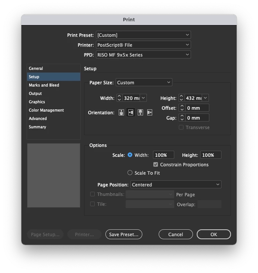Click the paper Width 320 mm field
The height and width of the screenshot is (273, 258).
(x=132, y=98)
